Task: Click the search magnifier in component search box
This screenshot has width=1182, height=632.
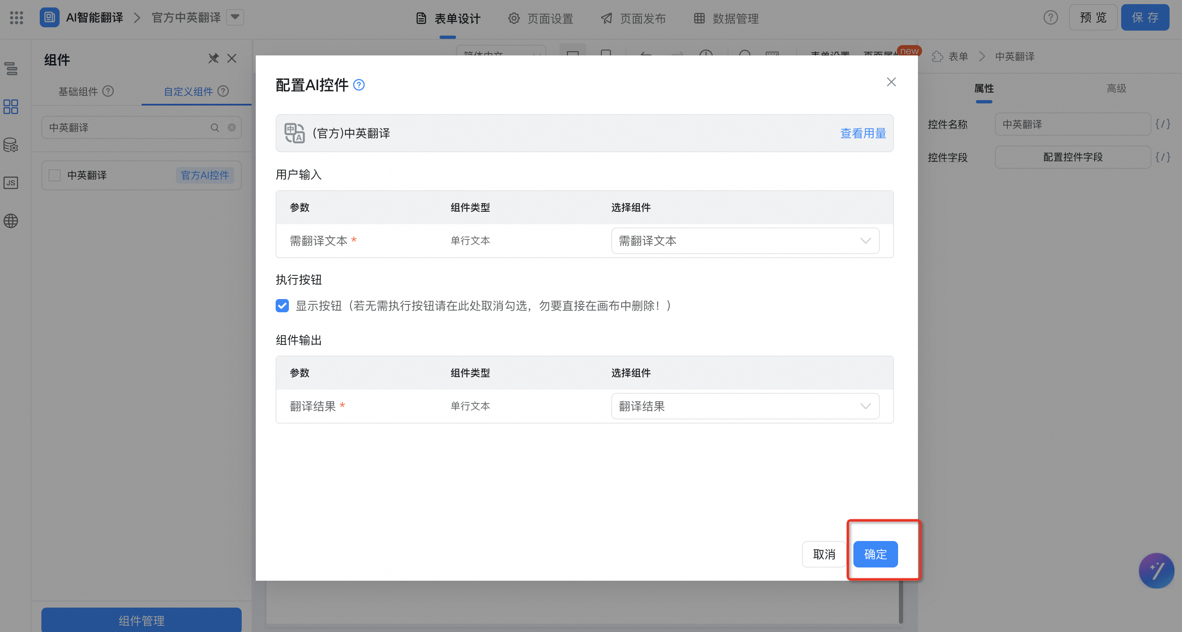Action: (215, 127)
